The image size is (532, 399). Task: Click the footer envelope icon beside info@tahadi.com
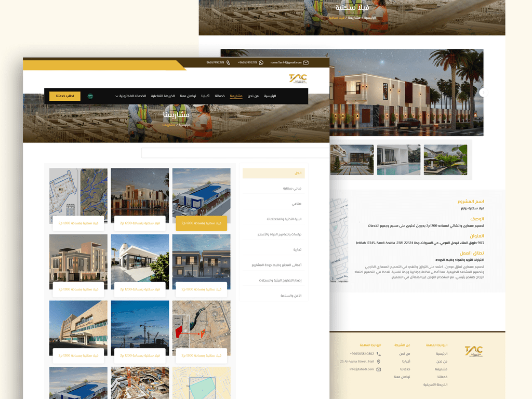(379, 369)
